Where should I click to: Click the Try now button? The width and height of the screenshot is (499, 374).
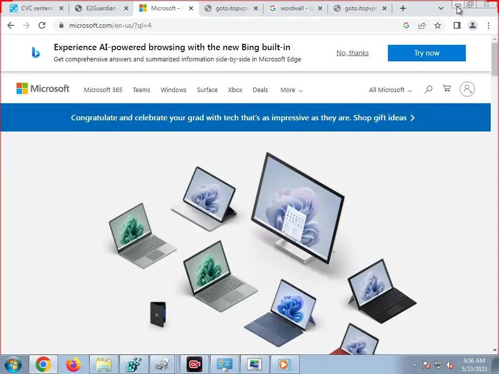point(427,53)
